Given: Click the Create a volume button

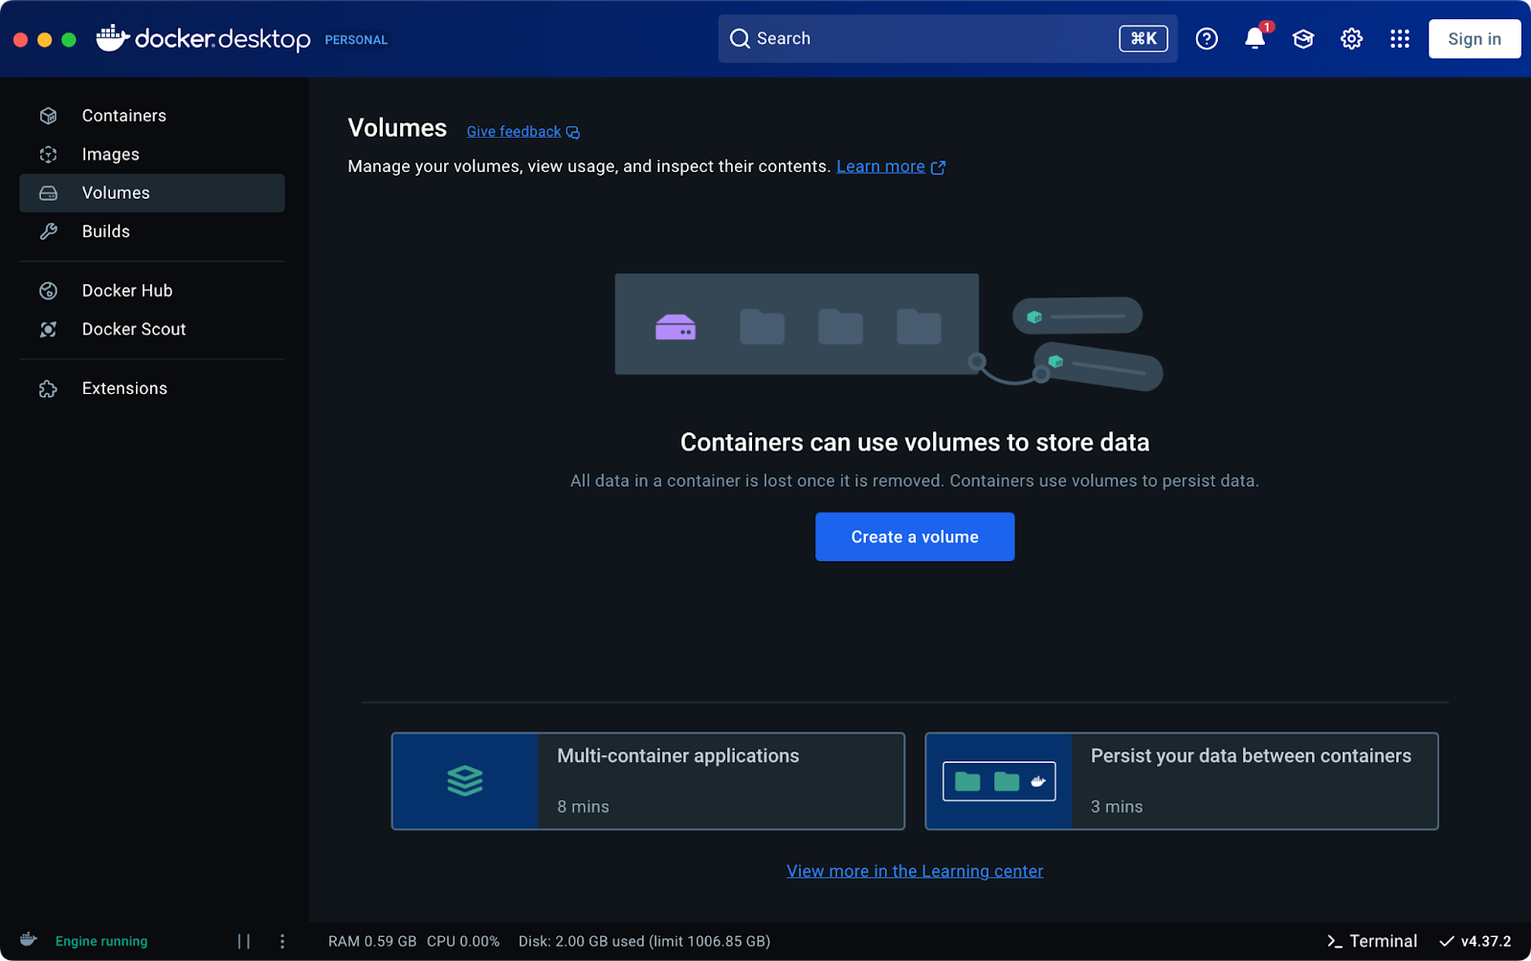Looking at the screenshot, I should (x=915, y=537).
